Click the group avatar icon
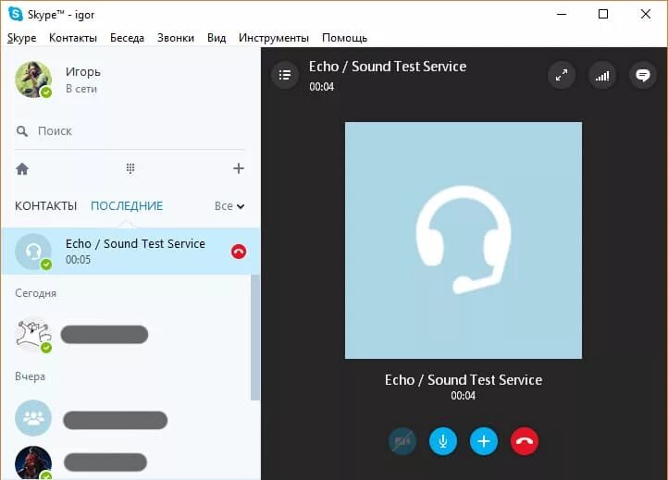Image resolution: width=668 pixels, height=480 pixels. tap(33, 418)
